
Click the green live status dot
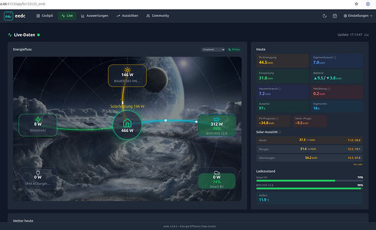[38, 35]
